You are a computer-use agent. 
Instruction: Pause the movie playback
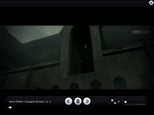pos(78,101)
